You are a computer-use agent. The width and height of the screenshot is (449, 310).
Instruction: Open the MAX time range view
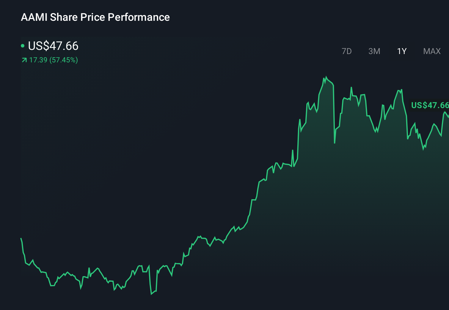coord(431,51)
